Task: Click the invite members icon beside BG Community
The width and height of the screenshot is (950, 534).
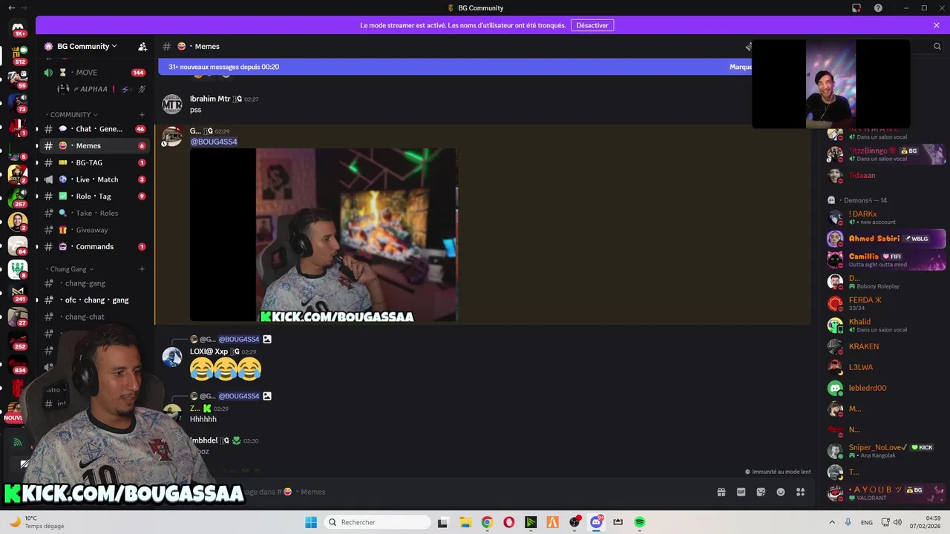Action: coord(142,46)
